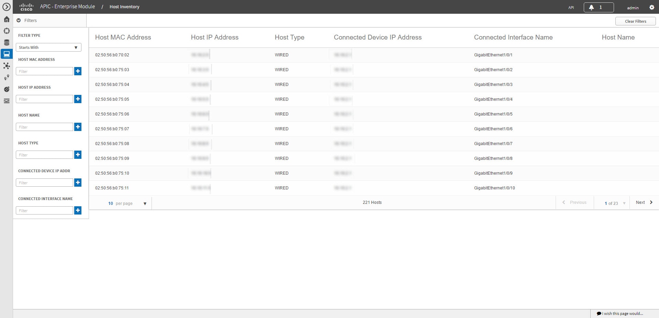Select the active Host Inventory sidebar icon

pyautogui.click(x=7, y=54)
